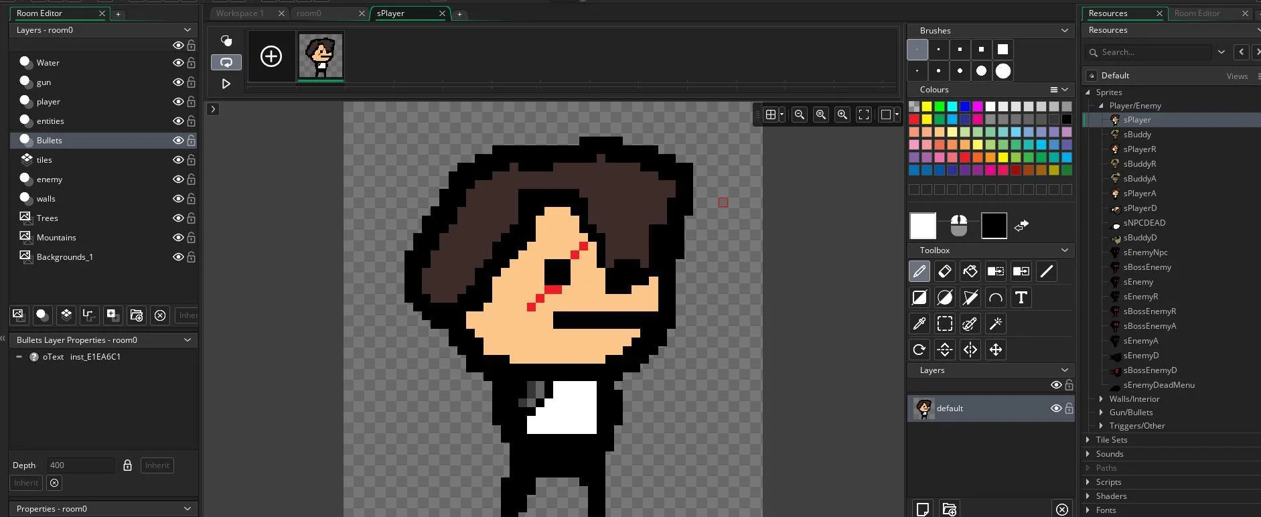
Task: Collapse the Brushes panel
Action: pyautogui.click(x=1065, y=31)
